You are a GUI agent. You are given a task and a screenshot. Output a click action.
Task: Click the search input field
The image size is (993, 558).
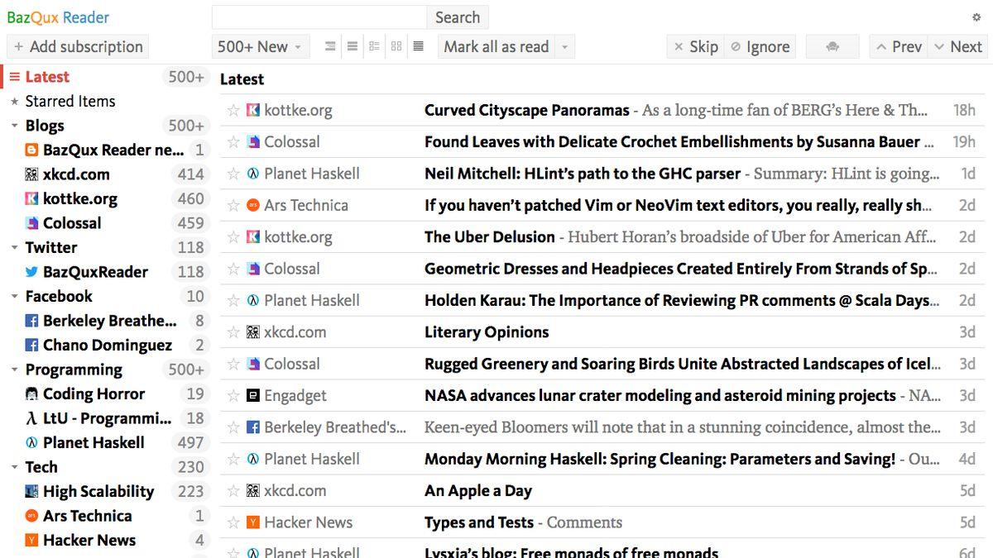tap(319, 17)
